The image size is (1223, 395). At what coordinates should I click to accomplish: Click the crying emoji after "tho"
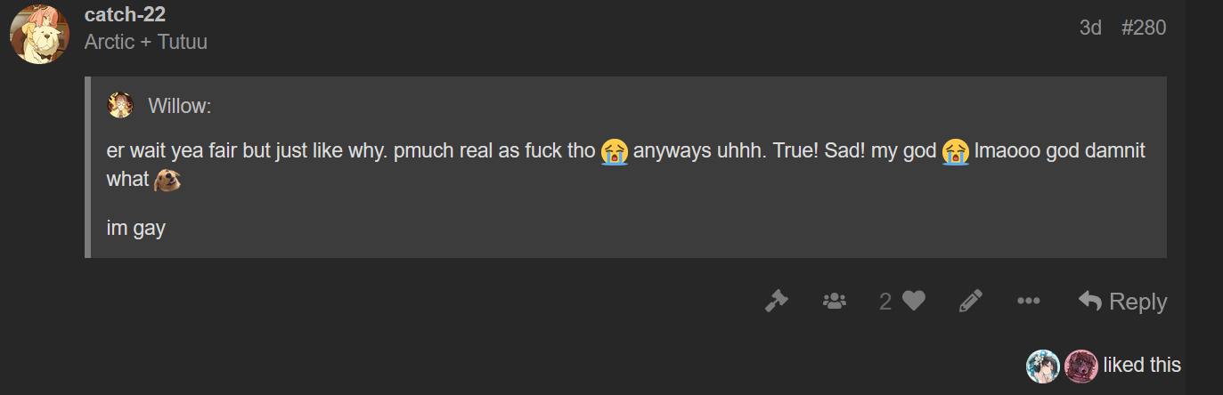(615, 151)
